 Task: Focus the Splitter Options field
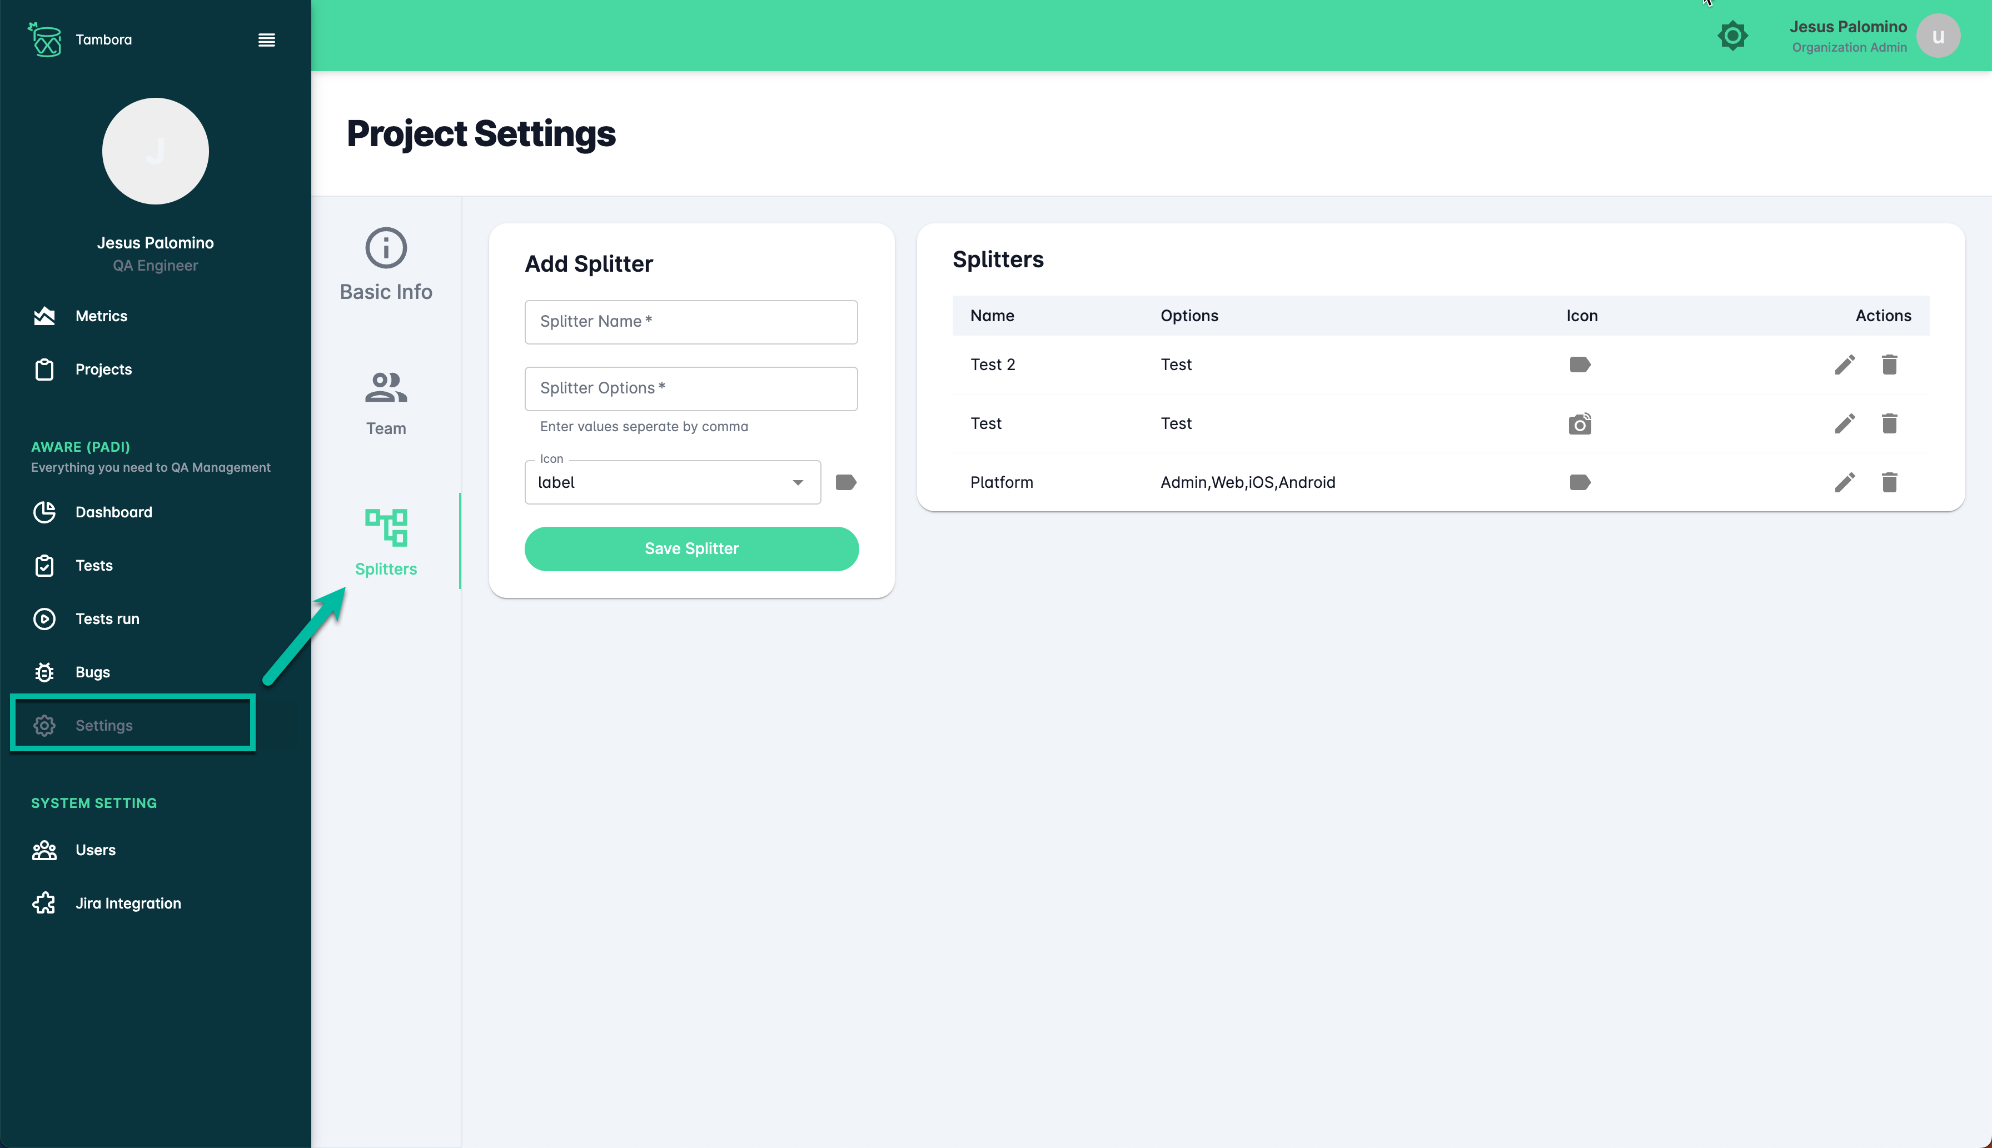coord(691,389)
